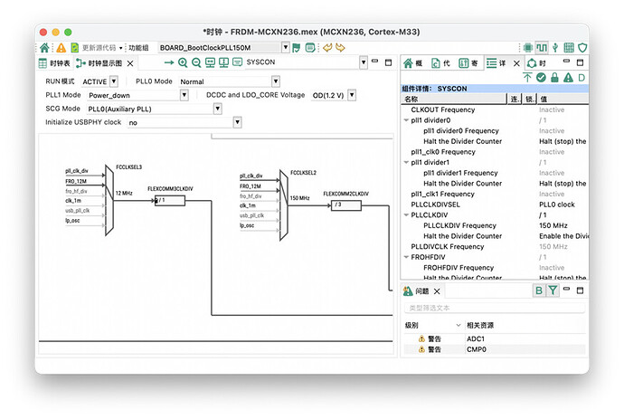
Task: Click the upward arrow icon in details panel
Action: click(527, 78)
